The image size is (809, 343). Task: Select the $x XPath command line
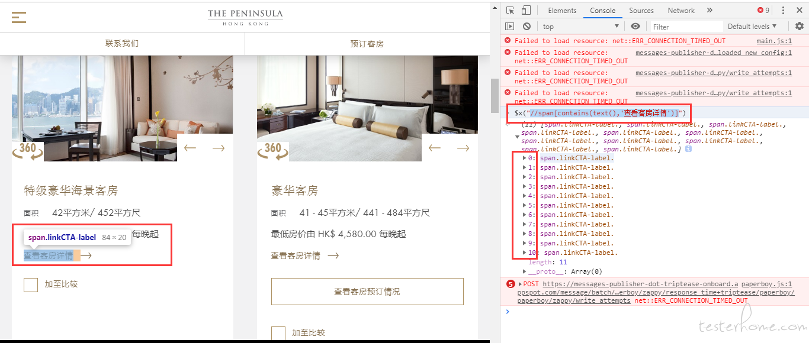pyautogui.click(x=599, y=113)
